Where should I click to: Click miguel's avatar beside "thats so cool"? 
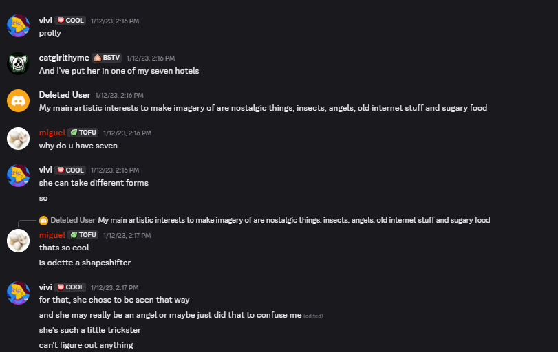18,241
